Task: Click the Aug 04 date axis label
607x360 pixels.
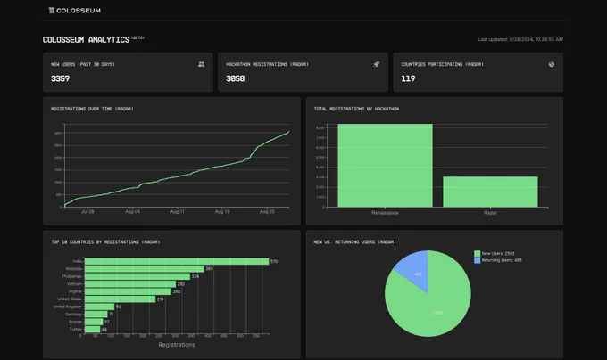Action: click(x=132, y=212)
